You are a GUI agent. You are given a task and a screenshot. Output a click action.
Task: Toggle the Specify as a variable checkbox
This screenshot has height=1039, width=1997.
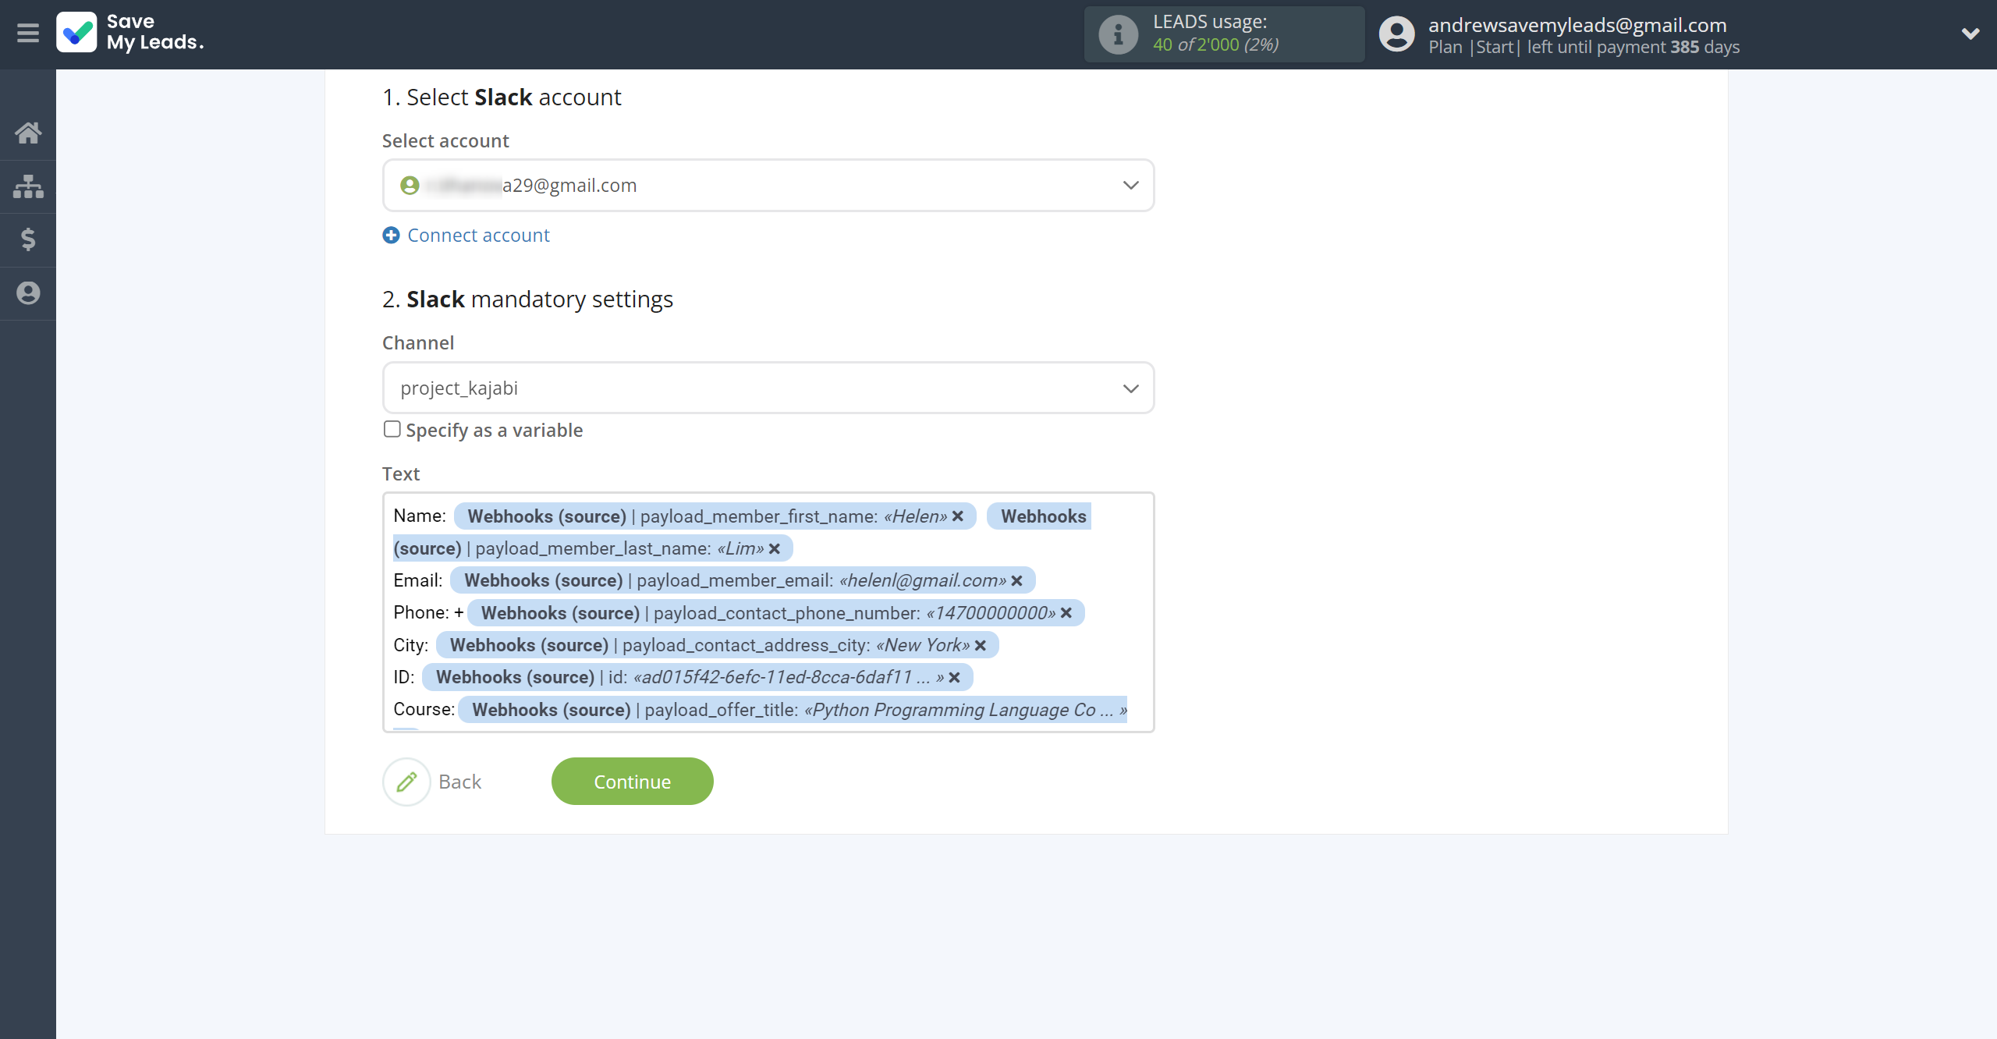click(392, 429)
